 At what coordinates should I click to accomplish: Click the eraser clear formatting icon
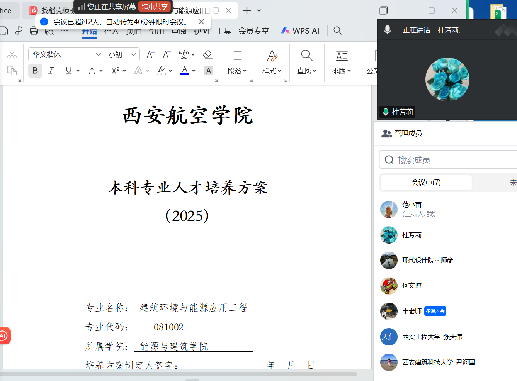coord(208,54)
